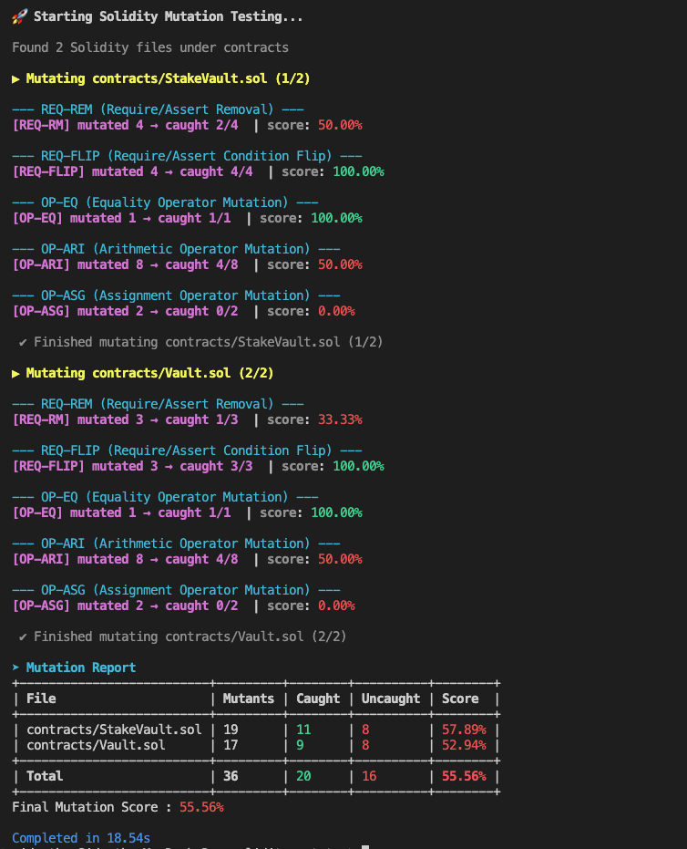Click mutants count 19 for StakeVault.sol
The height and width of the screenshot is (849, 687).
(231, 730)
